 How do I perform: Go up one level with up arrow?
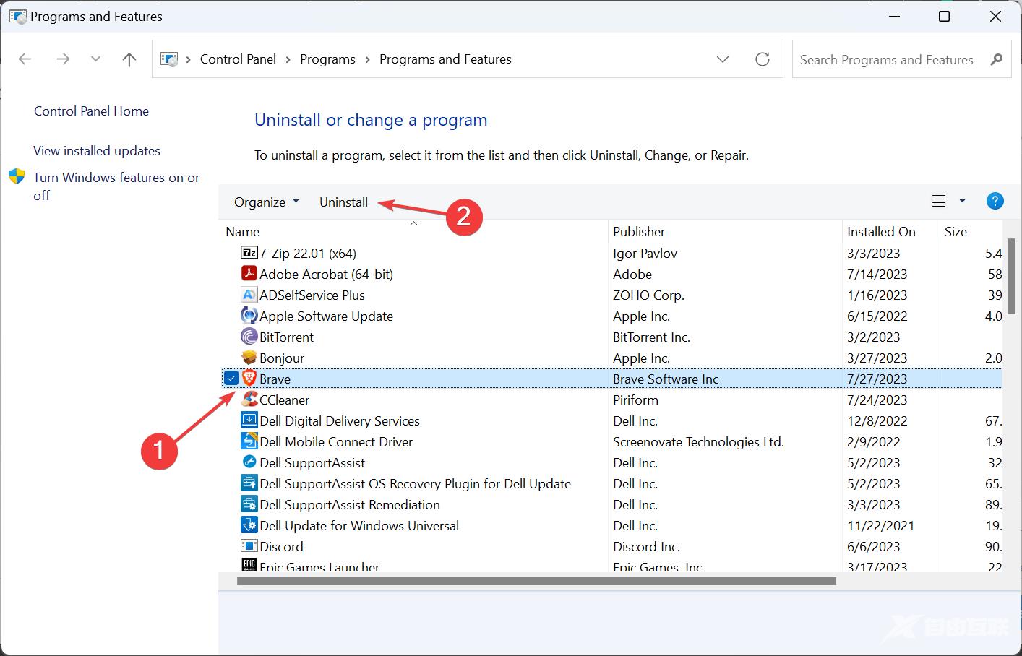pos(129,59)
